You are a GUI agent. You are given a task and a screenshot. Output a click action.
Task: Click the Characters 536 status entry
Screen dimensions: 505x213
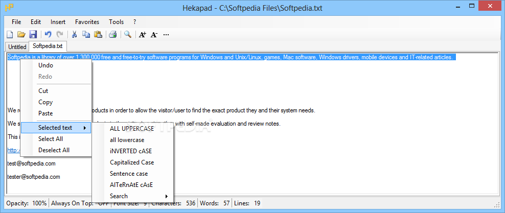pos(173,203)
